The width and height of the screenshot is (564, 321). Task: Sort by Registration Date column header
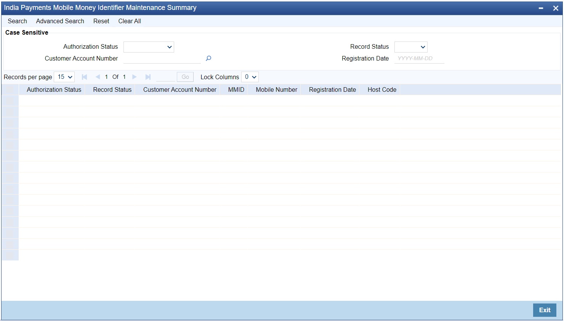333,89
